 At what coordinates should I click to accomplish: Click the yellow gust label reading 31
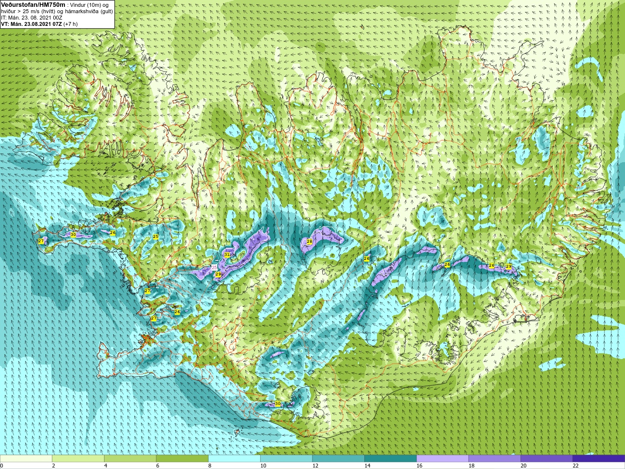pyautogui.click(x=227, y=255)
